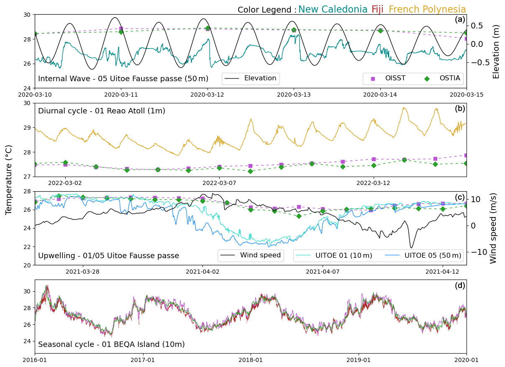
Task: Click panel label (d) in bottom plot
Action: (460, 285)
